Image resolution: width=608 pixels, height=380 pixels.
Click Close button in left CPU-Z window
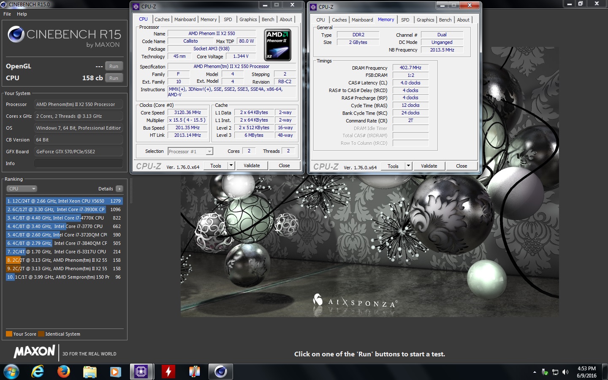284,166
